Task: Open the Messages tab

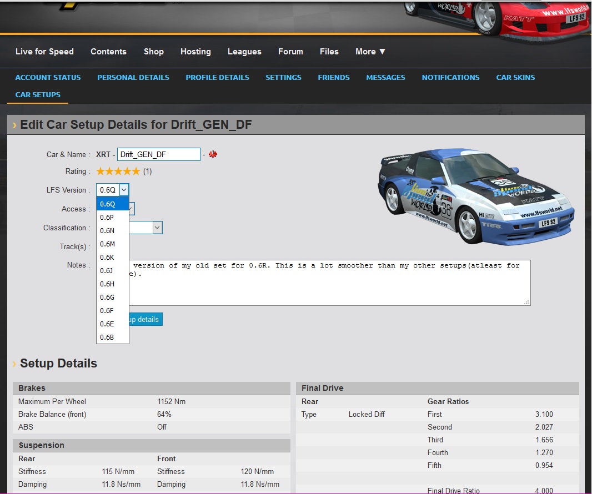Action: pos(385,77)
